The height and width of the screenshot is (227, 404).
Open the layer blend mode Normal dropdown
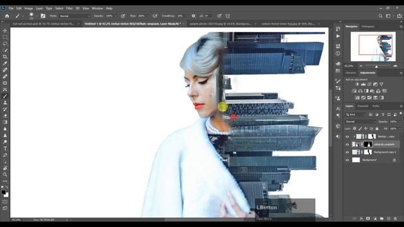(x=360, y=122)
